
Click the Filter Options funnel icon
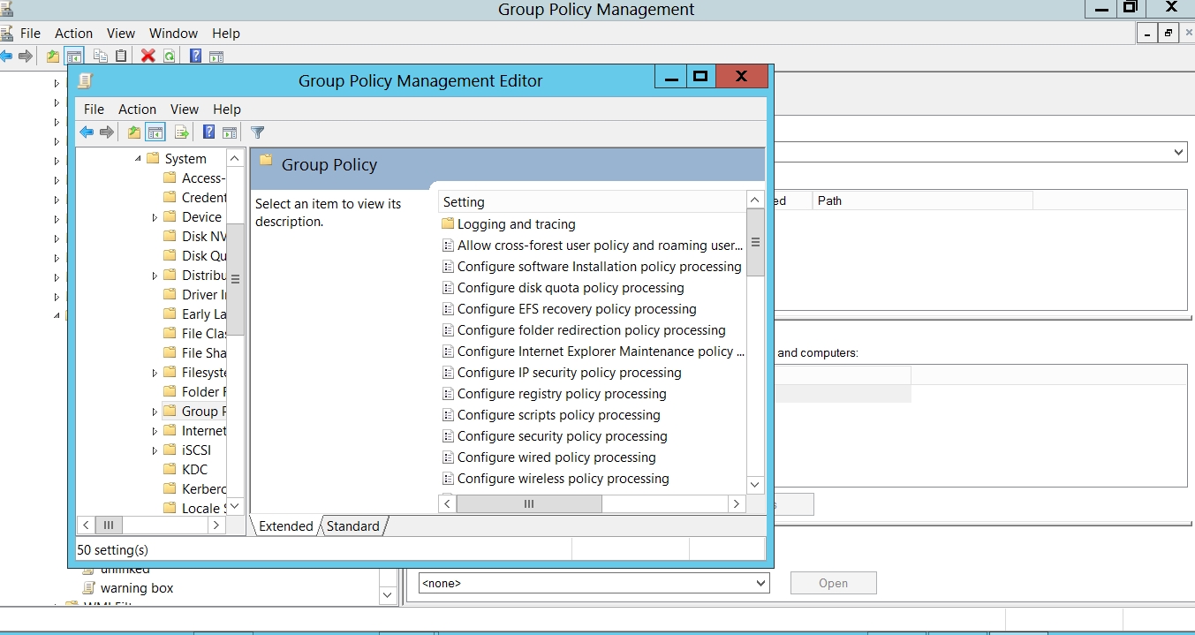click(257, 132)
